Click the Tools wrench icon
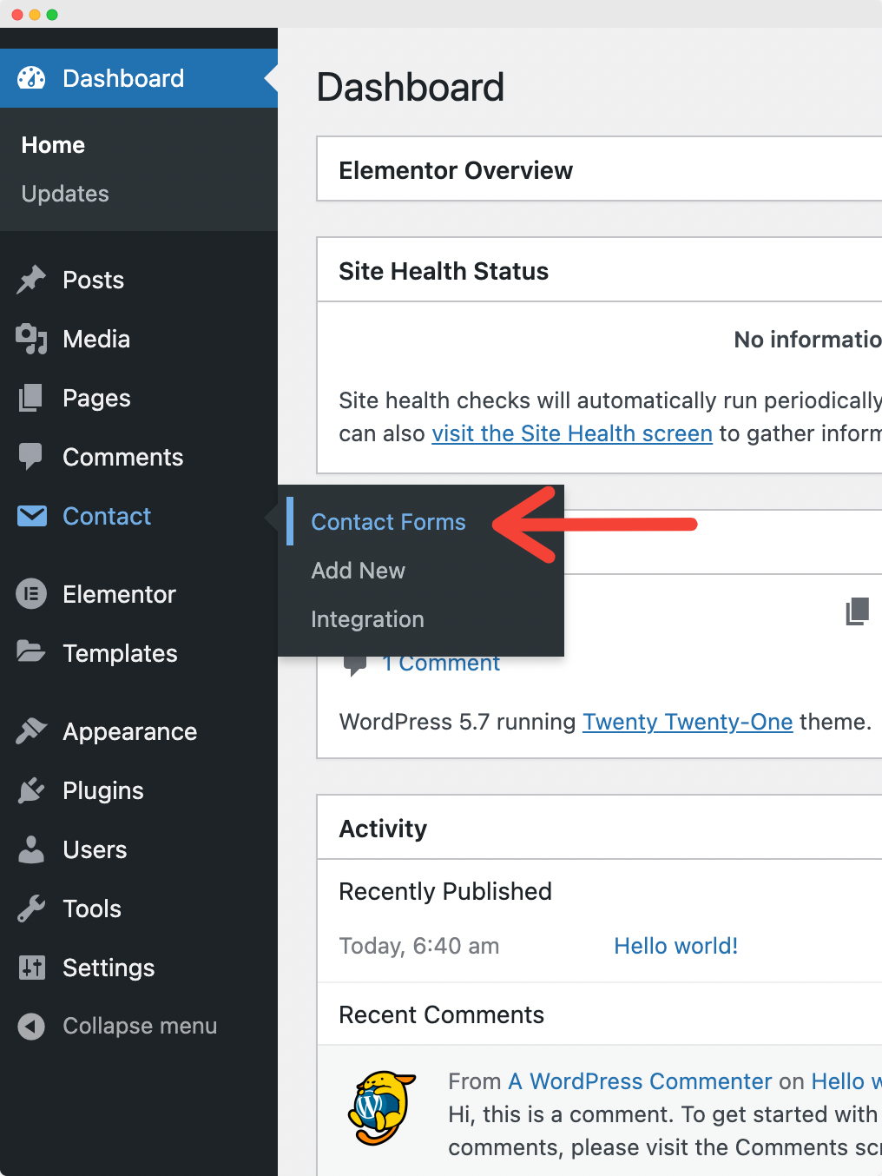This screenshot has height=1176, width=882. (x=30, y=908)
